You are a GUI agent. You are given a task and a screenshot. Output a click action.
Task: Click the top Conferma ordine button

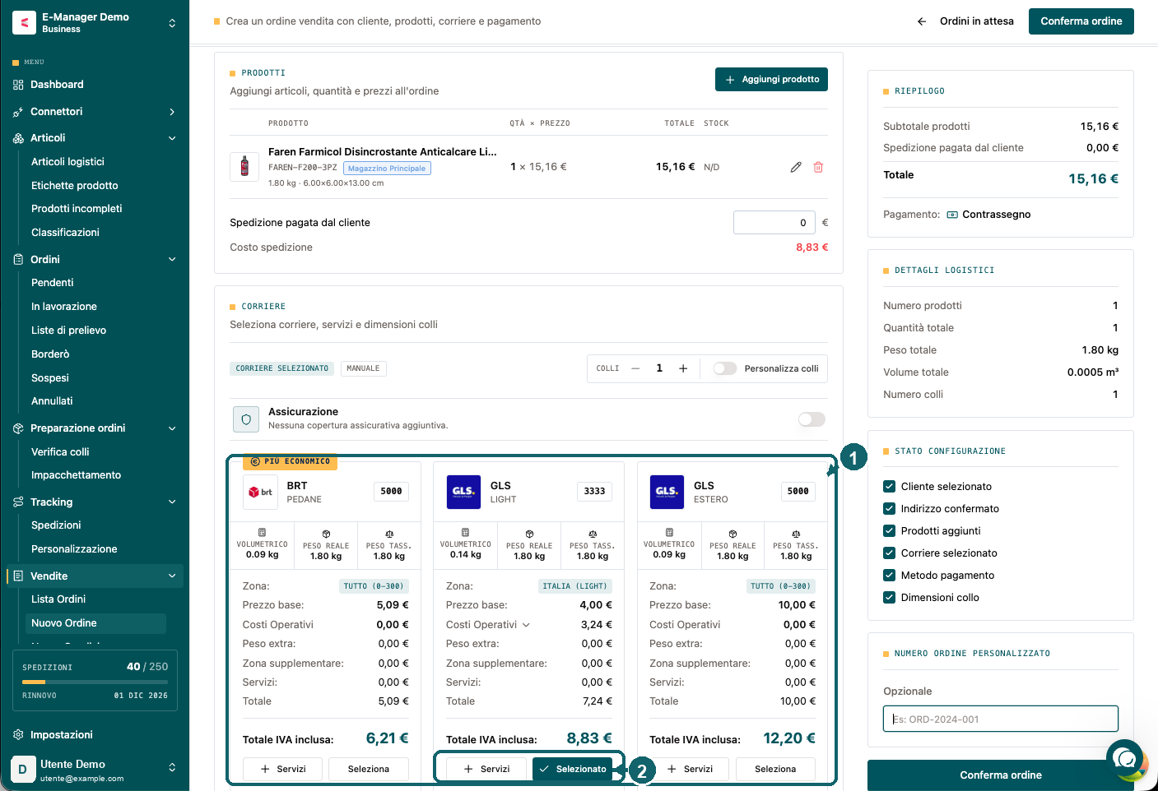point(1081,21)
